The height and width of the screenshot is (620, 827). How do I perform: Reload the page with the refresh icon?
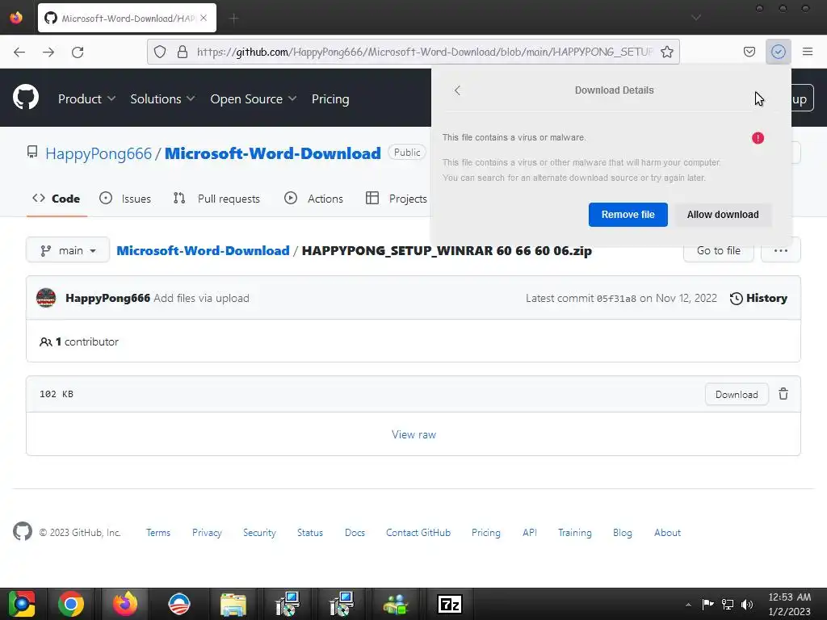point(78,52)
